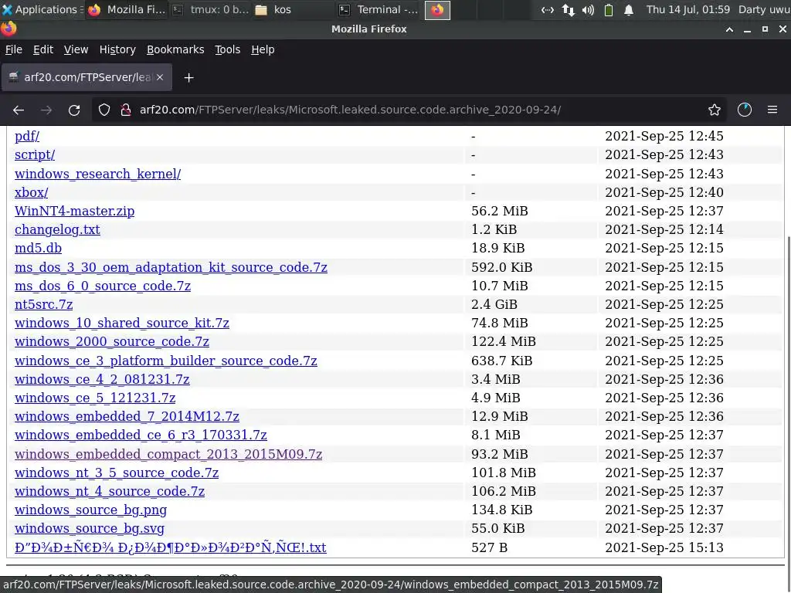Open the windows_research_kernel/ directory

[x=97, y=174]
